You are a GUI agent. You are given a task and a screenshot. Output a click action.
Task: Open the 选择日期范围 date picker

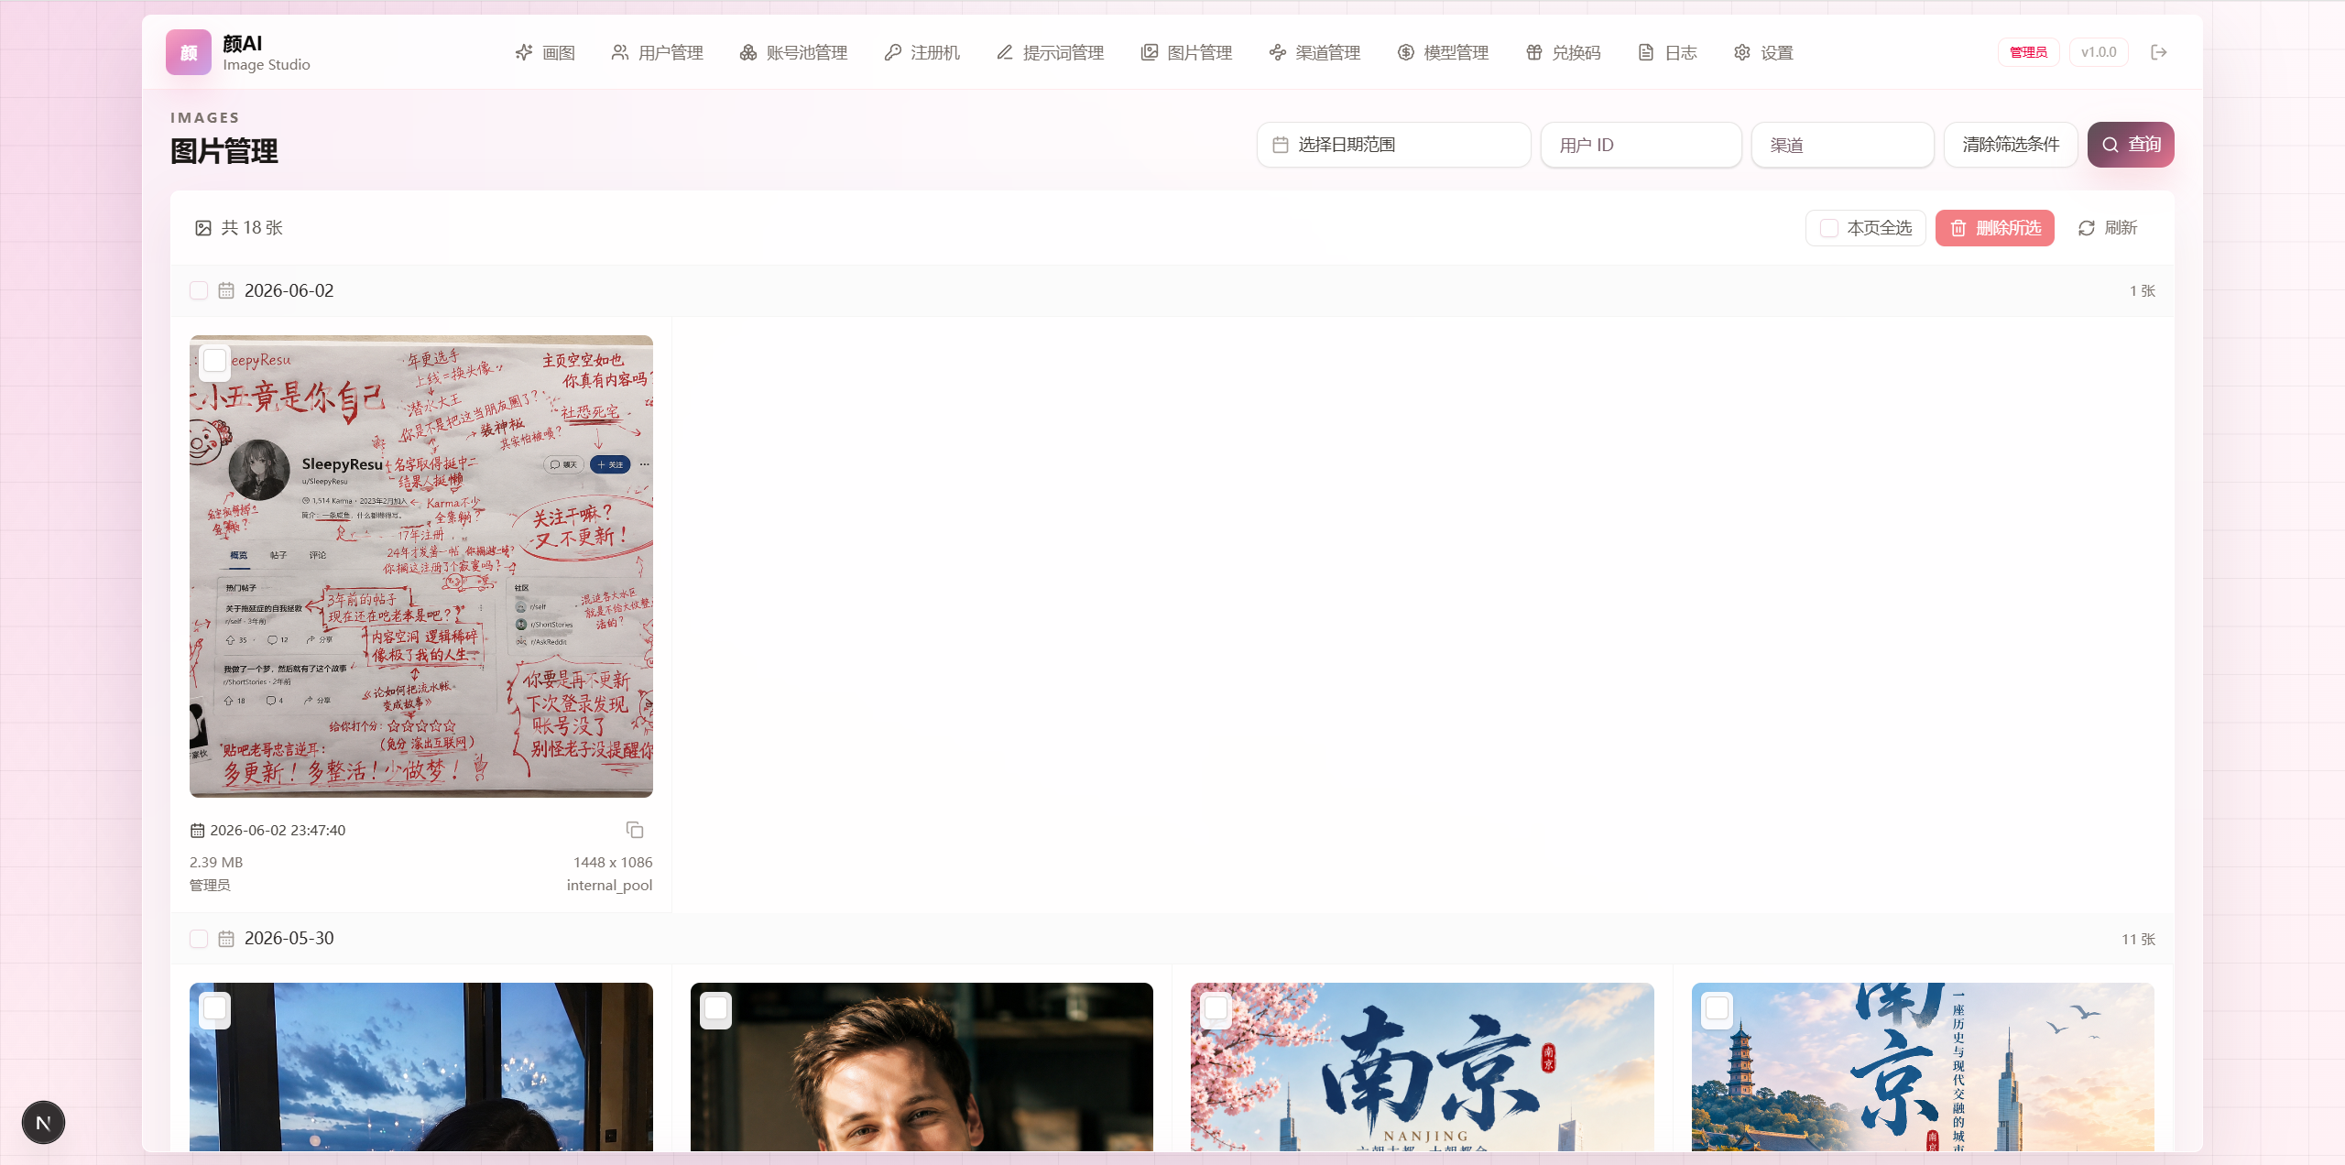[1394, 145]
